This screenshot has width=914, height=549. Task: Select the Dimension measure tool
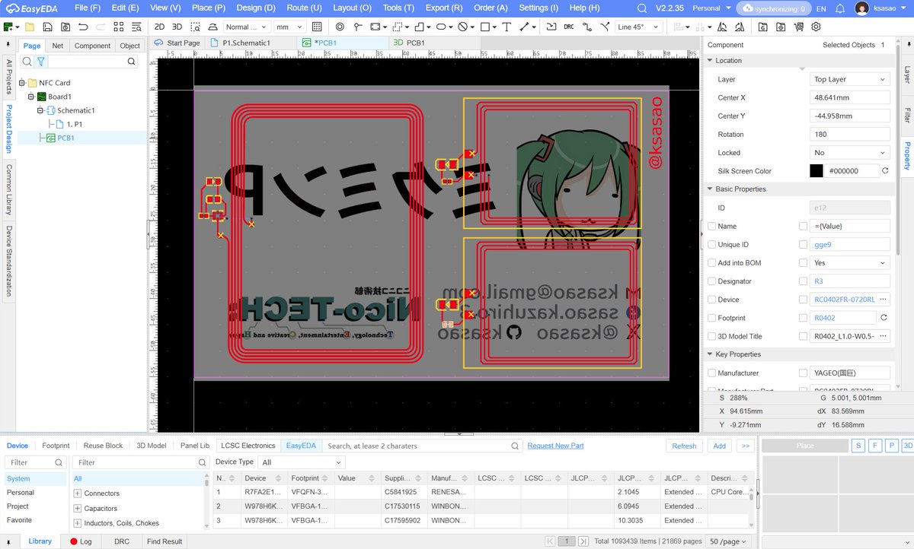(x=525, y=27)
